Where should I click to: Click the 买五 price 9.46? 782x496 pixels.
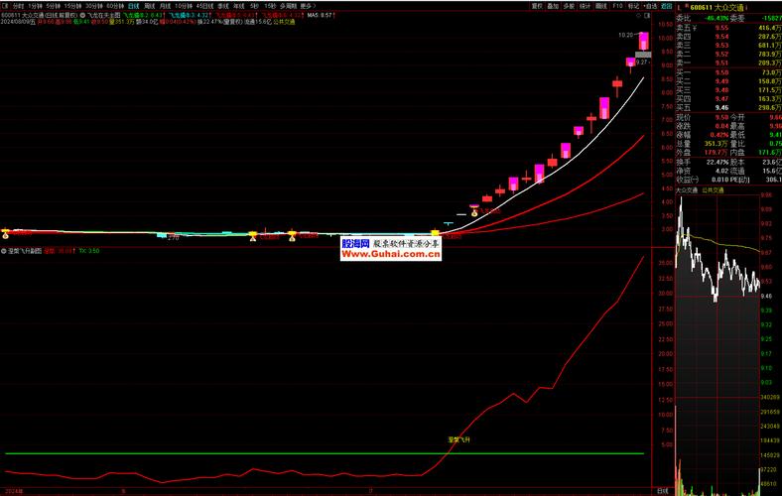721,108
